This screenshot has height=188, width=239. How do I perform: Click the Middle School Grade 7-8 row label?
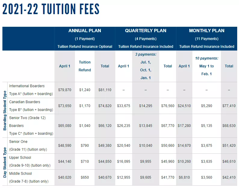pyautogui.click(x=29, y=177)
